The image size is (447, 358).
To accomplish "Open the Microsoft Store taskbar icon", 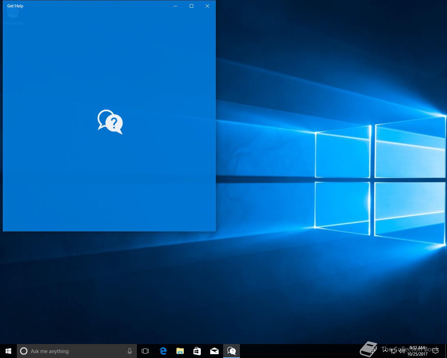I will [197, 351].
